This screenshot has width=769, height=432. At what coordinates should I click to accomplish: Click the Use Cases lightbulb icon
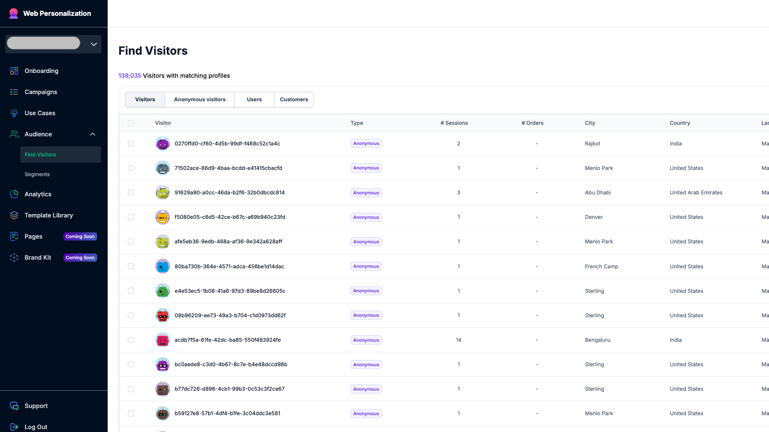[14, 113]
